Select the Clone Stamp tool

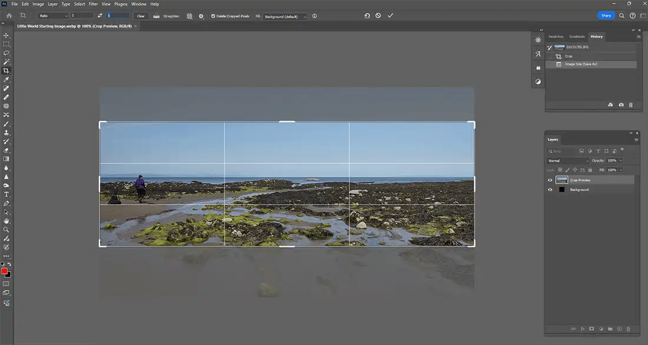coord(6,133)
